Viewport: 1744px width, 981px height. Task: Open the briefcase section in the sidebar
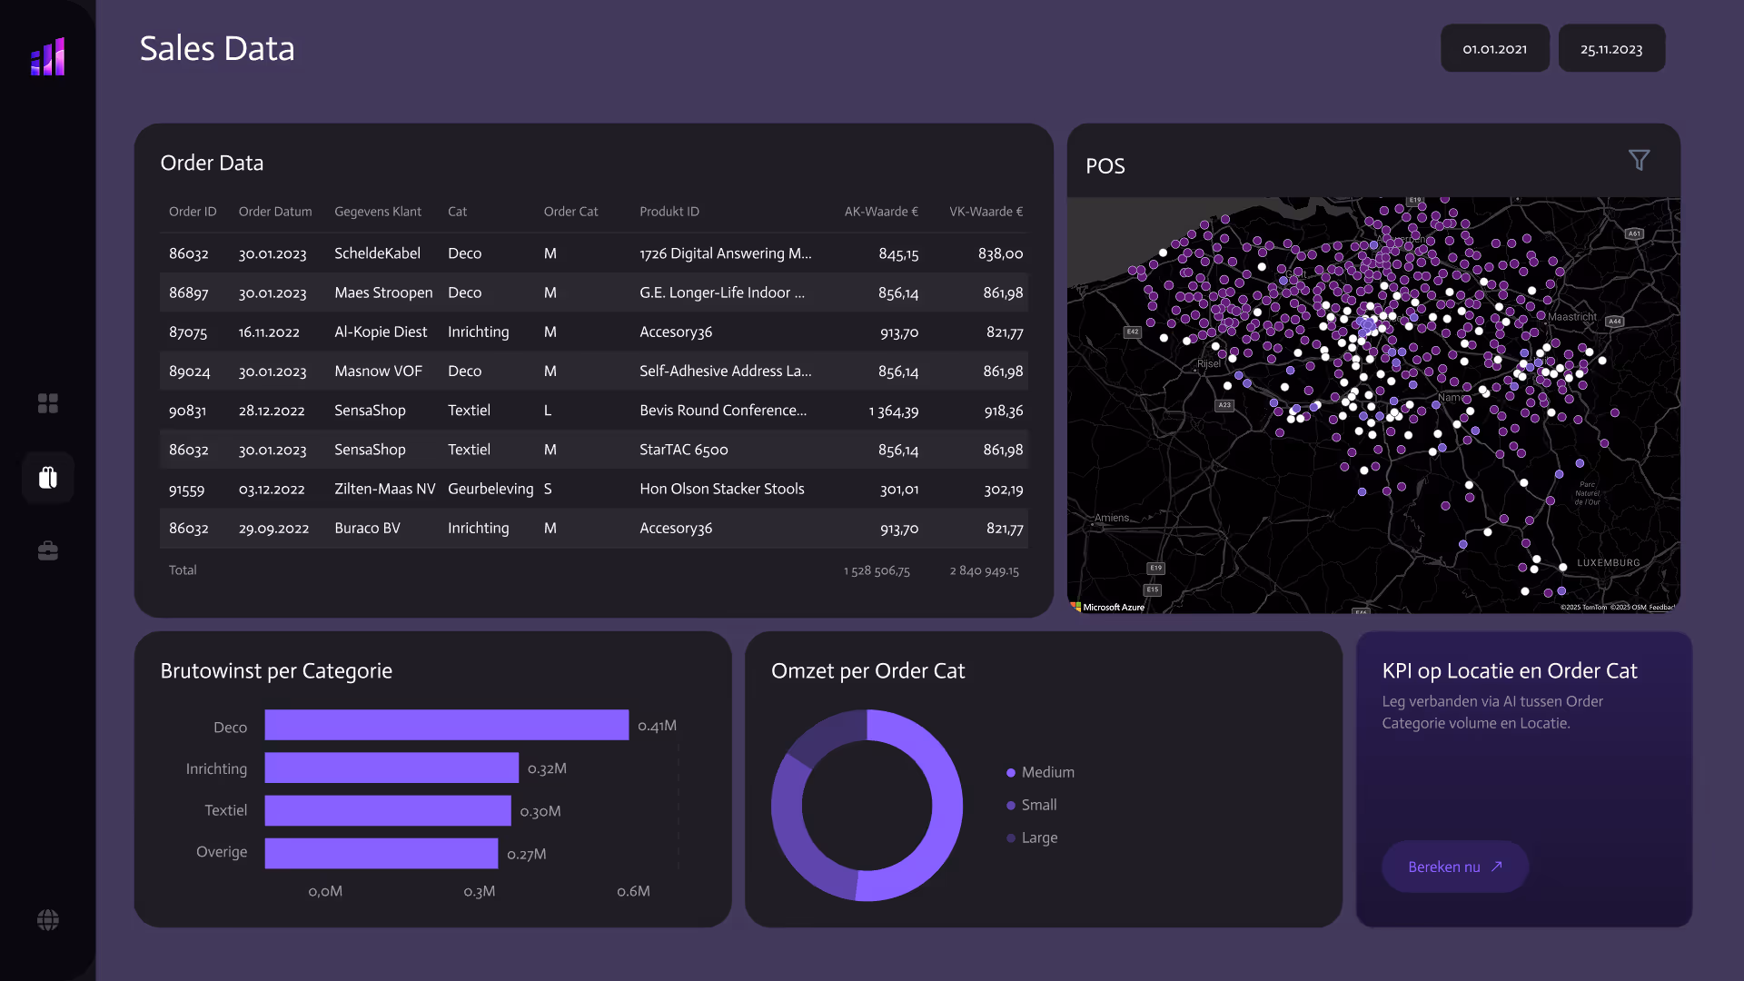pos(47,550)
